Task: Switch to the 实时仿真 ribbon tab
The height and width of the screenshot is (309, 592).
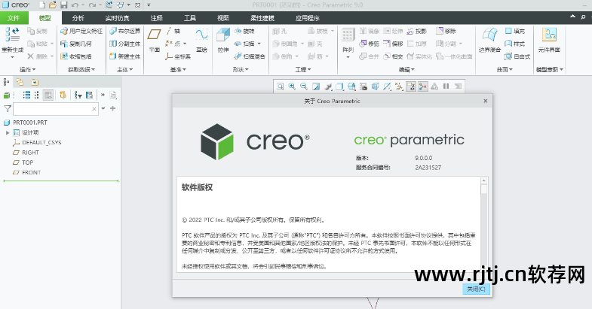Action: pos(117,18)
